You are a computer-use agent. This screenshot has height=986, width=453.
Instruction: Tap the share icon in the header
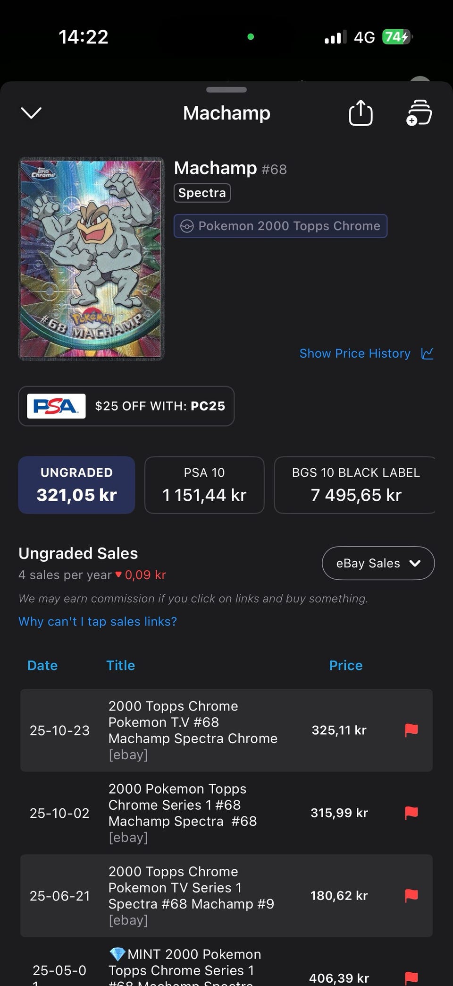361,113
